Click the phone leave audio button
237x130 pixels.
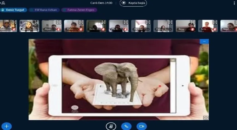(126, 126)
